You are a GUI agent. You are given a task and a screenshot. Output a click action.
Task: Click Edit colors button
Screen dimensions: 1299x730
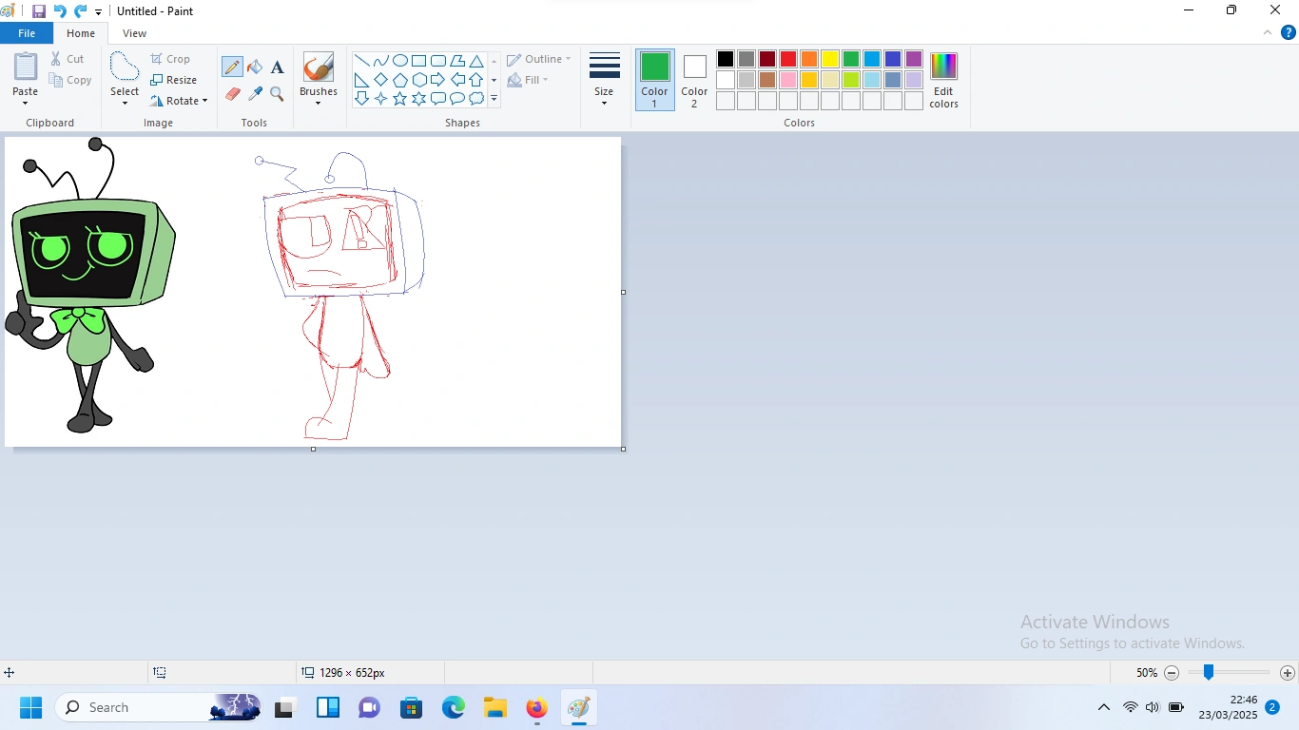click(x=943, y=80)
